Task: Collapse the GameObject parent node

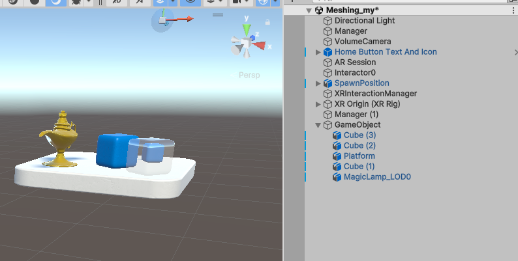Action: [x=318, y=125]
